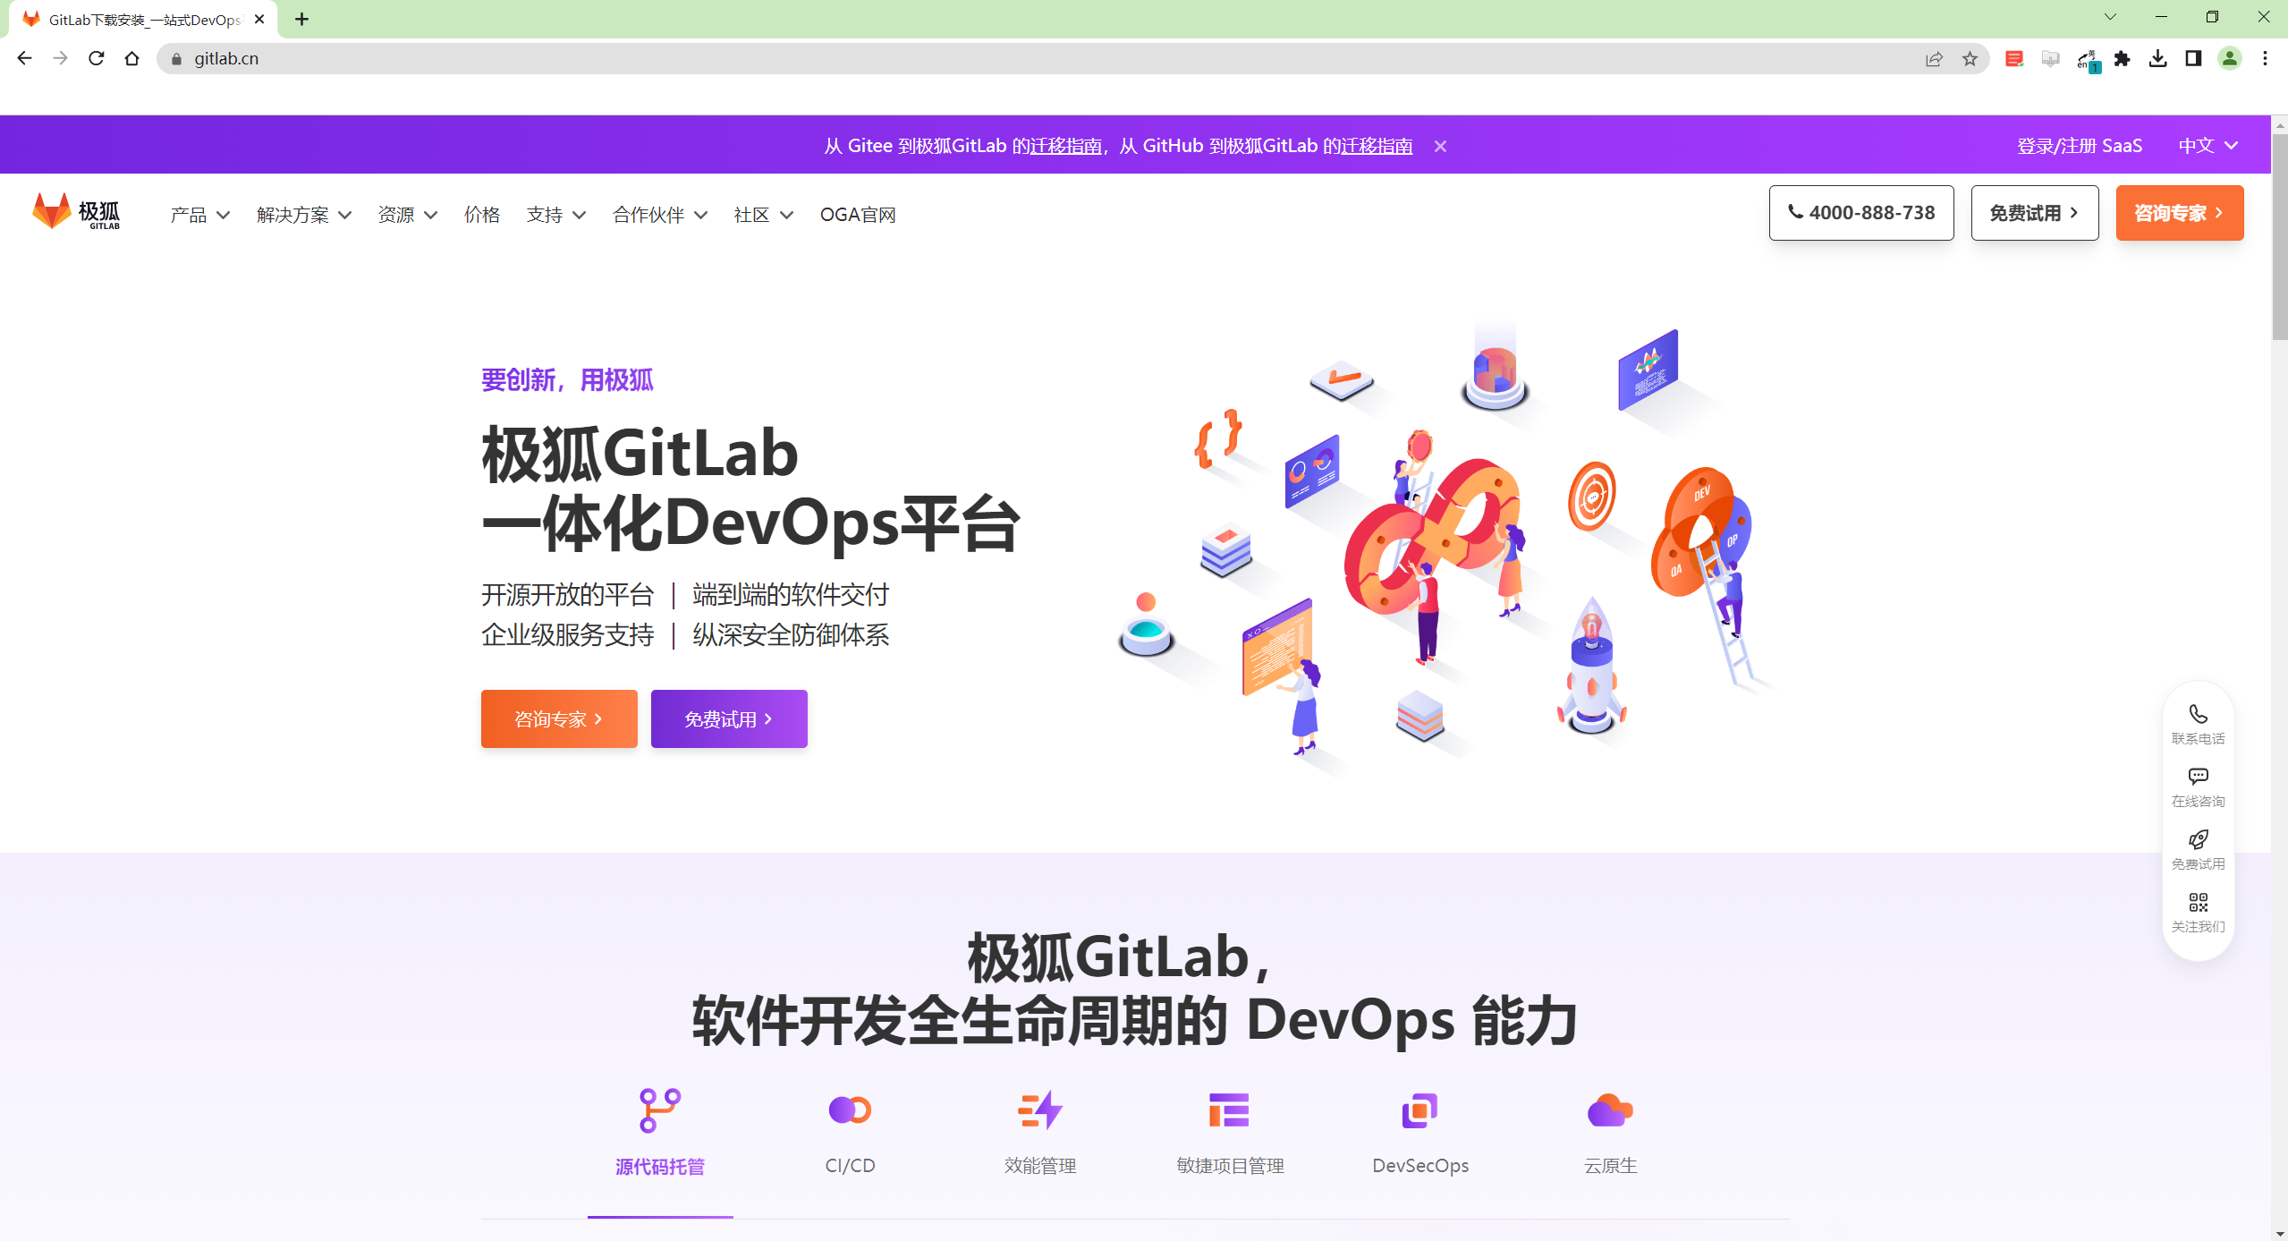Expand the 支持 menu
Viewport: 2288px width, 1241px height.
pyautogui.click(x=556, y=215)
